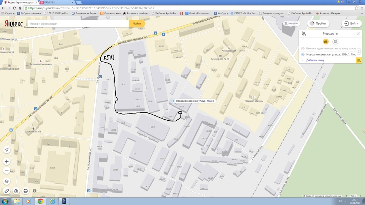This screenshot has width=365, height=205.
Task: Open Windows Media Player from taskbar
Action: point(29,201)
